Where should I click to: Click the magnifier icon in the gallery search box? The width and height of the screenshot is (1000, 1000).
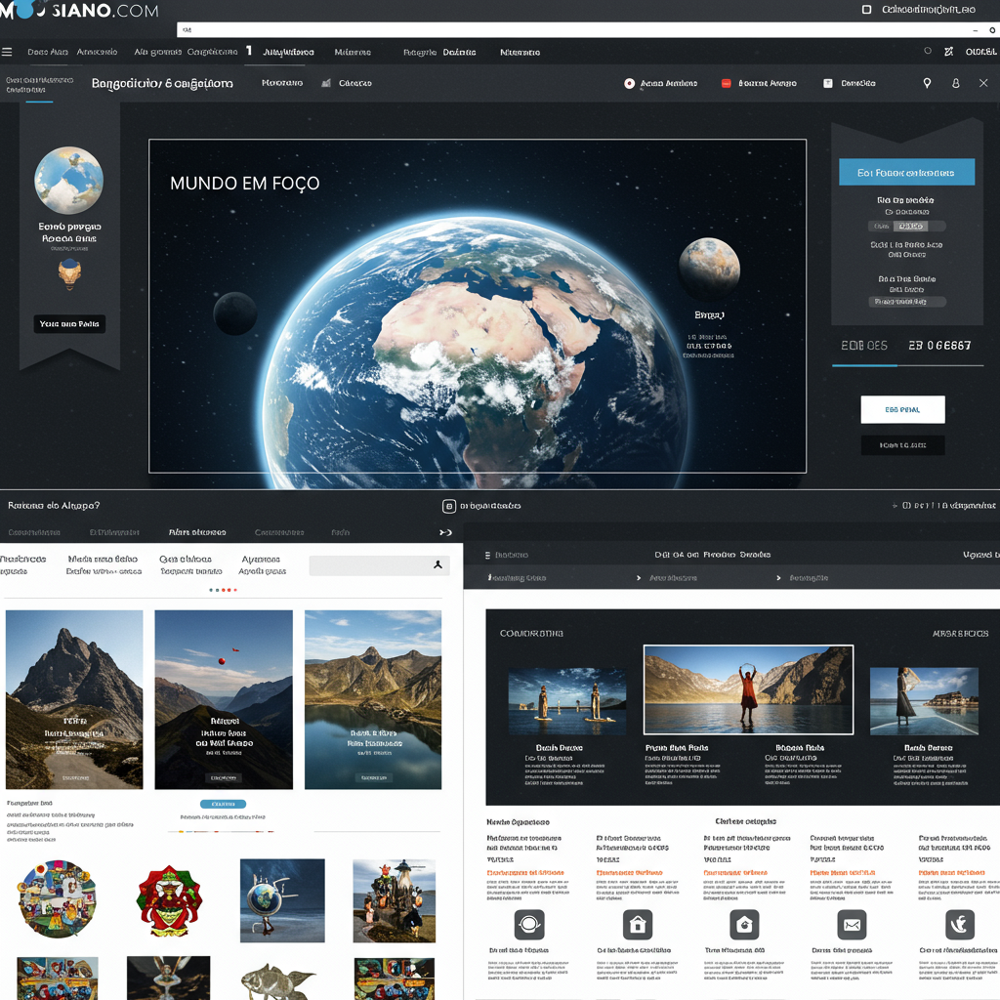(438, 564)
